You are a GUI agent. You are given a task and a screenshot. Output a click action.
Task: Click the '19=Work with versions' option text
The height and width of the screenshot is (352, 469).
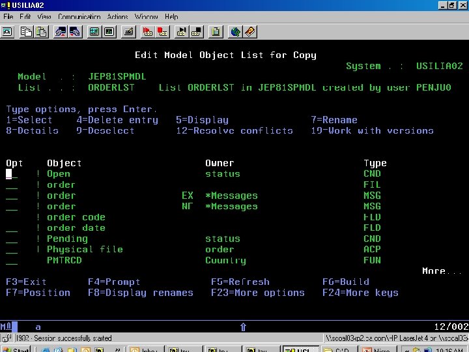[373, 131]
